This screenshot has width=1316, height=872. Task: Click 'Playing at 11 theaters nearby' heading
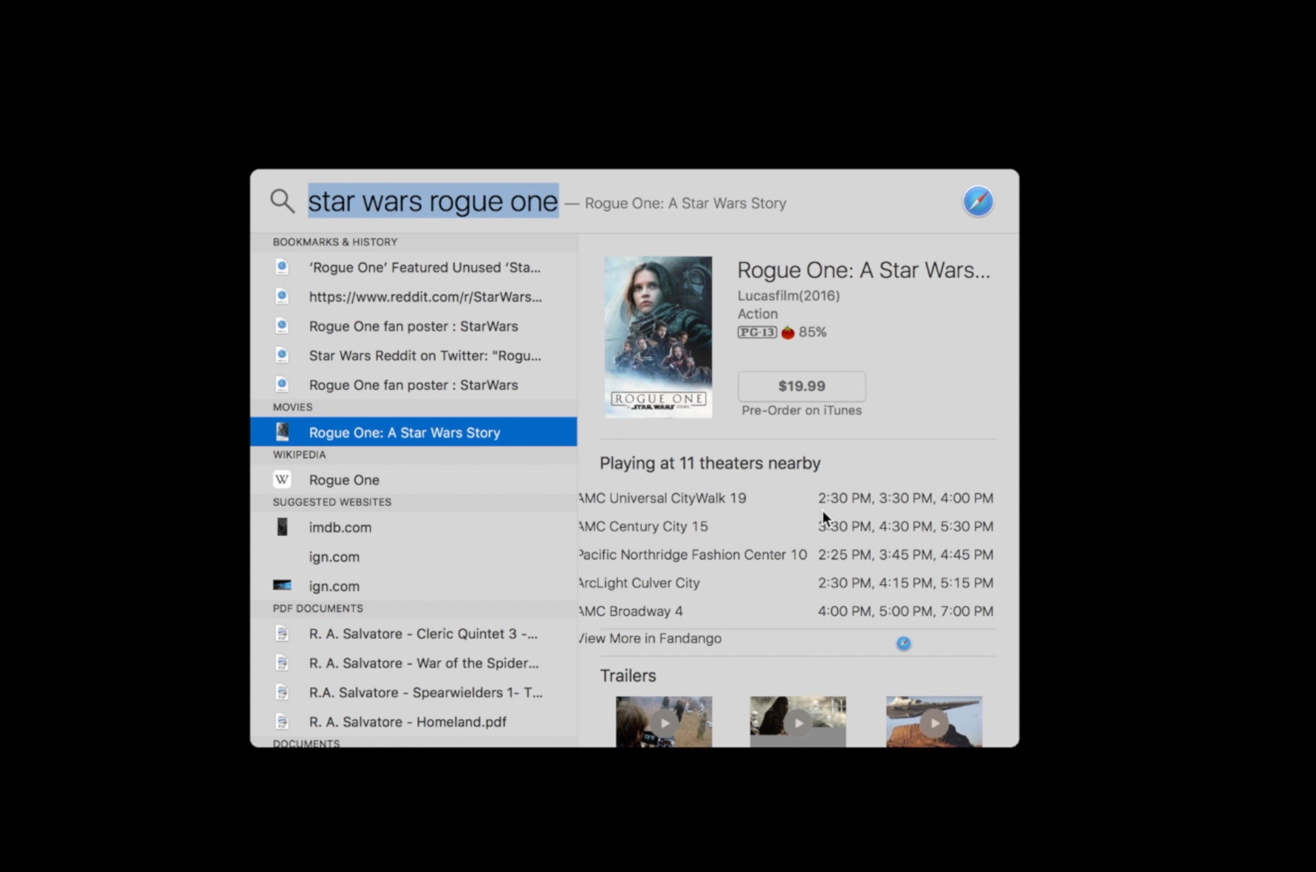tap(710, 463)
